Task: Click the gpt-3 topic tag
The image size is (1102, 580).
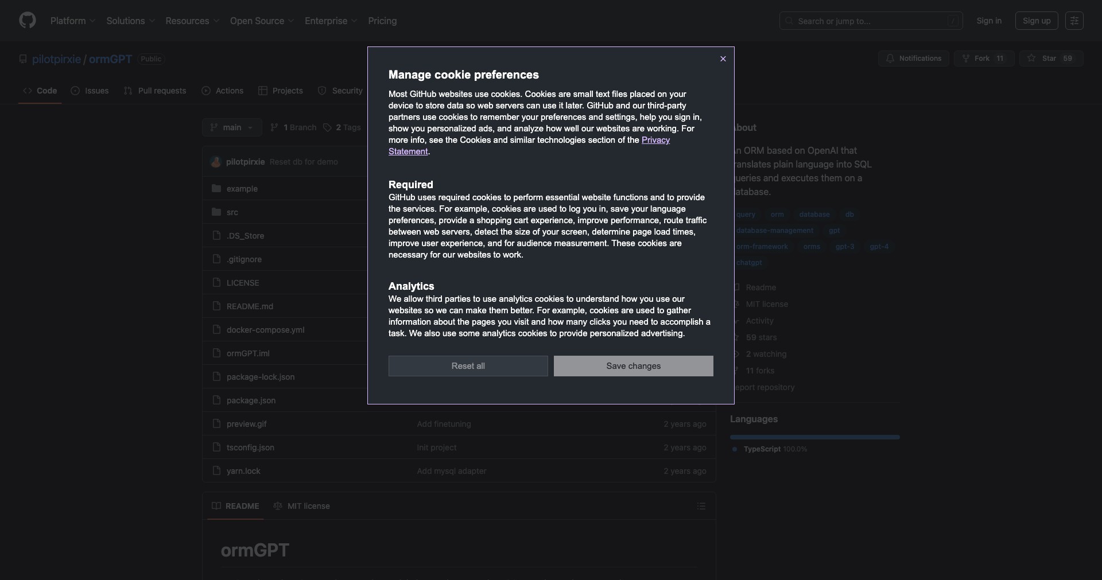Action: (844, 247)
